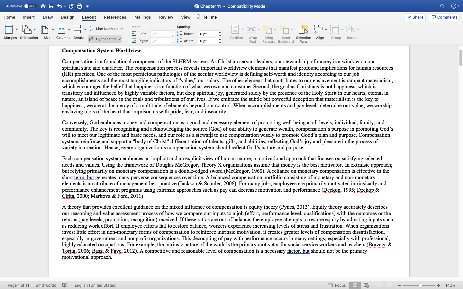Open search with the magnifying glass icon
This screenshot has width=463, height=289.
[442, 6]
